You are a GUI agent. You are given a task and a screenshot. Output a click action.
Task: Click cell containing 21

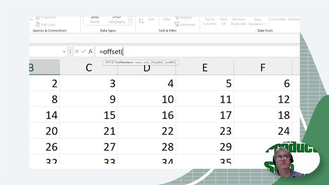[x=89, y=131]
